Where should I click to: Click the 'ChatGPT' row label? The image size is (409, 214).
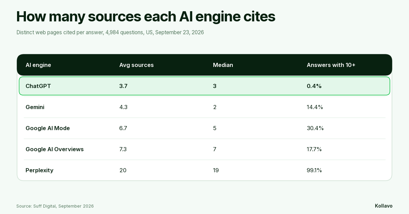(38, 86)
